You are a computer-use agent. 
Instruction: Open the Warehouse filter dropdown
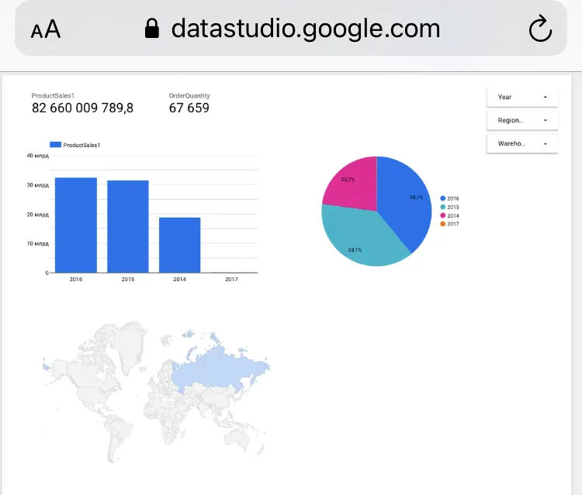522,144
